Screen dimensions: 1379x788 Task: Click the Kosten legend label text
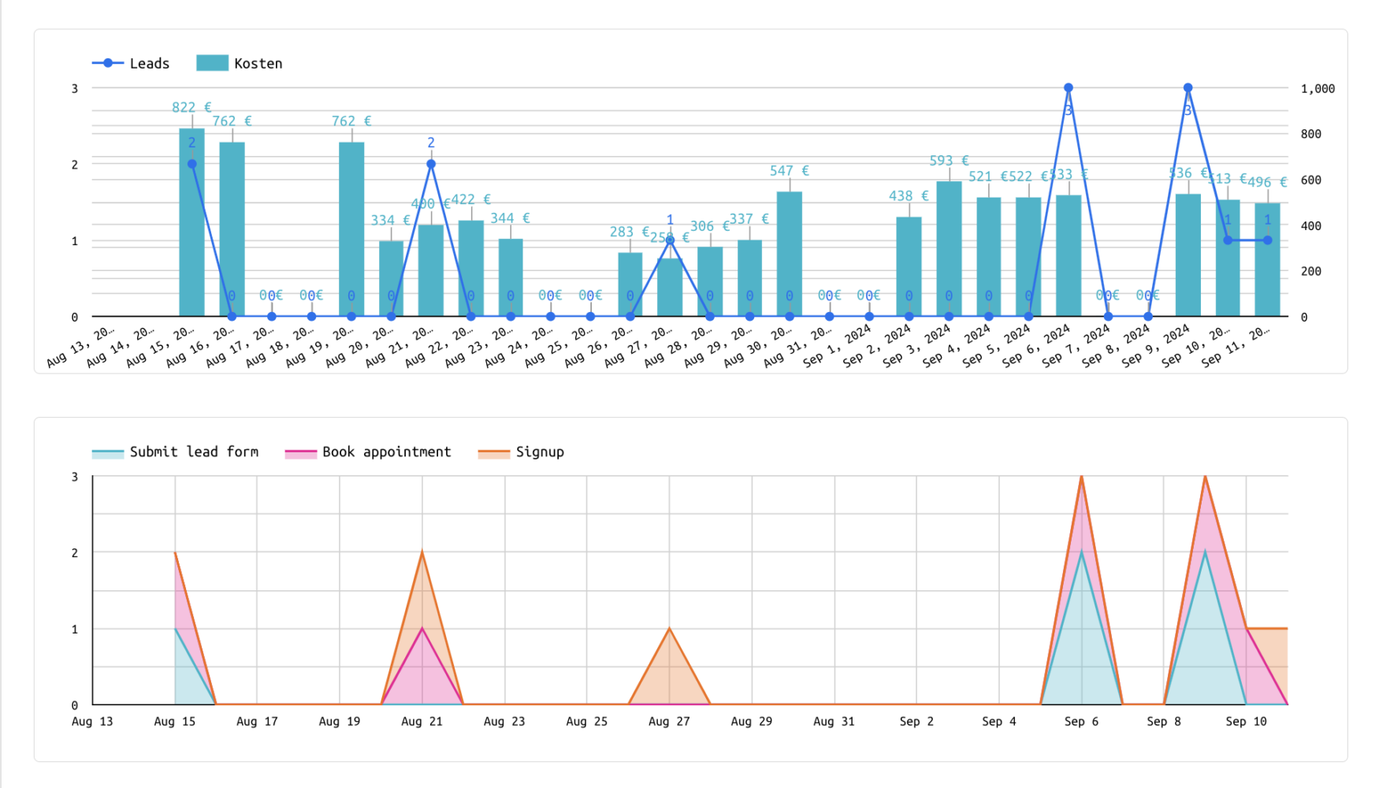tap(258, 64)
